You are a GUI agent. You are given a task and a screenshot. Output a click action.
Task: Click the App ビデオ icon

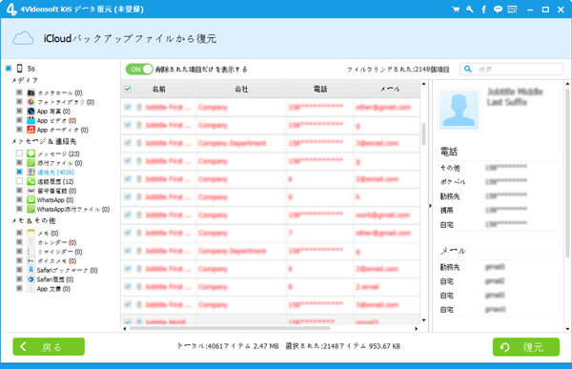pyautogui.click(x=31, y=120)
